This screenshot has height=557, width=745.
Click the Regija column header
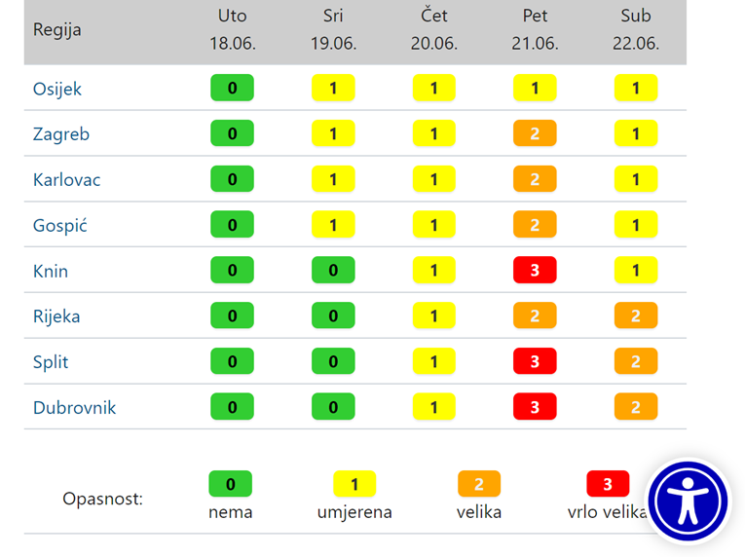(x=57, y=29)
